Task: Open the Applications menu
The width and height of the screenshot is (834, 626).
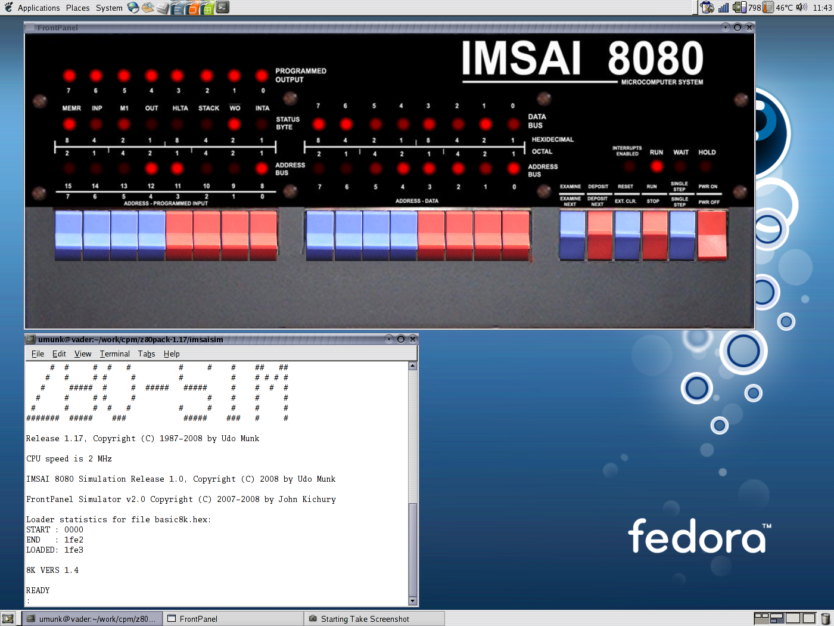Action: pos(38,8)
